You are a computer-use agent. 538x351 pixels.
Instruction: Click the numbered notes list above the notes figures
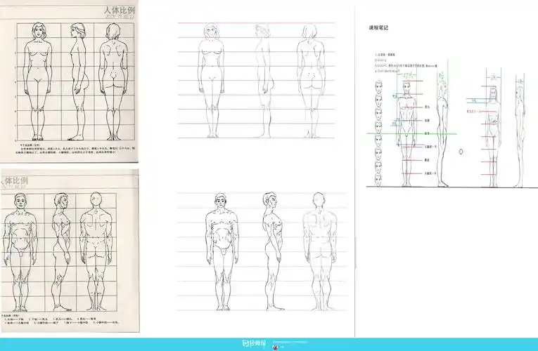click(406, 62)
